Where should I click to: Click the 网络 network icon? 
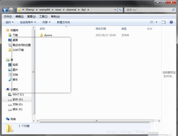(8, 119)
